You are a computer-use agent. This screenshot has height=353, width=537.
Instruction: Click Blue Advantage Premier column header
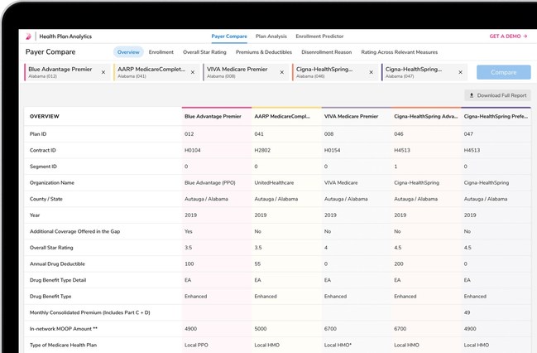coord(213,116)
